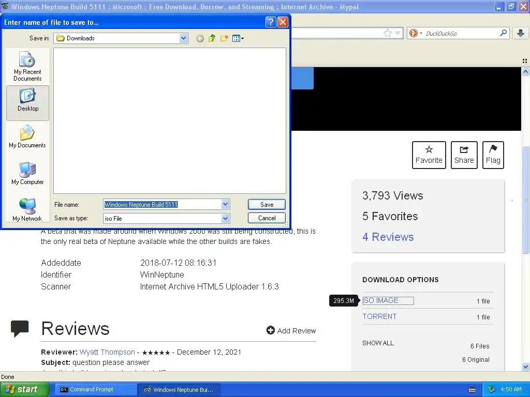Screen dimensions: 530x397
Task: Open the browser downloads arrow button
Action: click(x=521, y=33)
